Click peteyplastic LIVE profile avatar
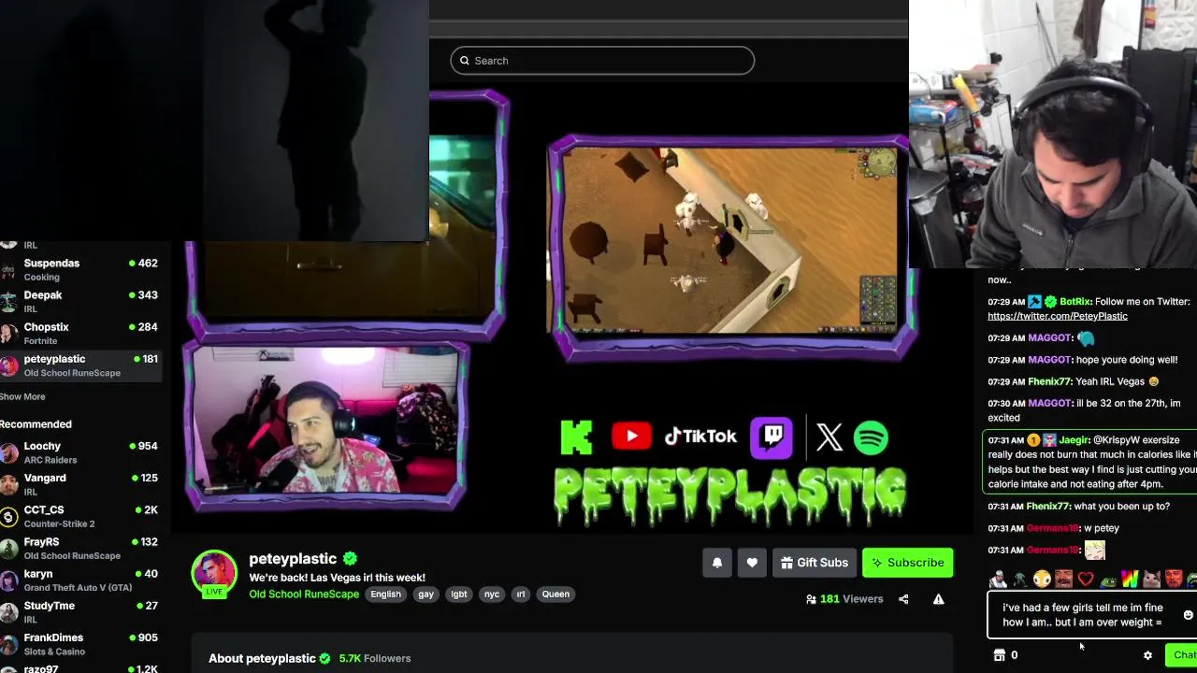 (214, 573)
